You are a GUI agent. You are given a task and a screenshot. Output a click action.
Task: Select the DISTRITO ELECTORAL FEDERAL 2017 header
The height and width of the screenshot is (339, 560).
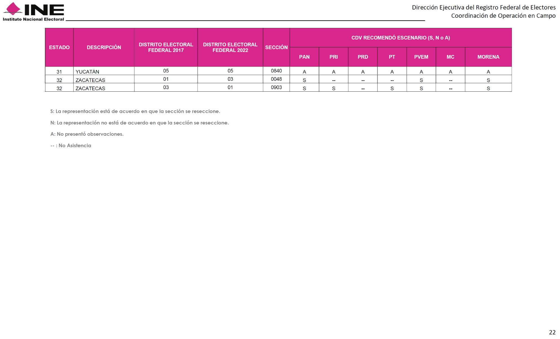click(166, 47)
